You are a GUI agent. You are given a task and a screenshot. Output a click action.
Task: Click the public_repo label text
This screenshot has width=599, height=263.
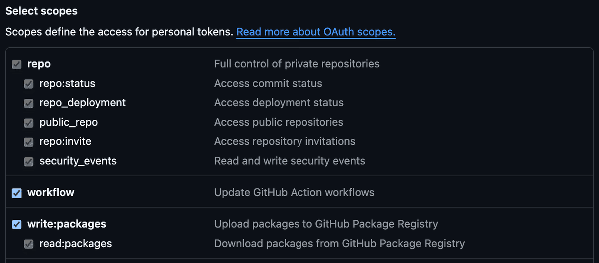[x=69, y=122]
